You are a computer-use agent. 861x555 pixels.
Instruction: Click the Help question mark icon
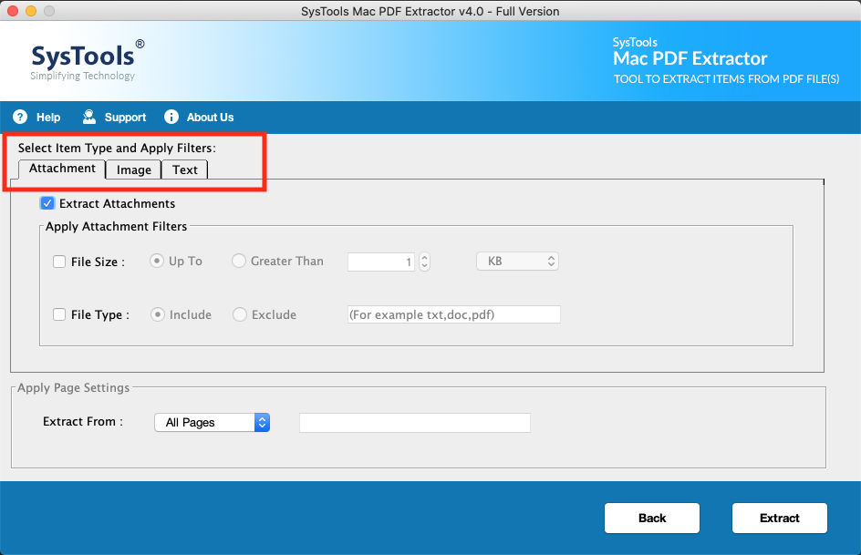(x=20, y=117)
